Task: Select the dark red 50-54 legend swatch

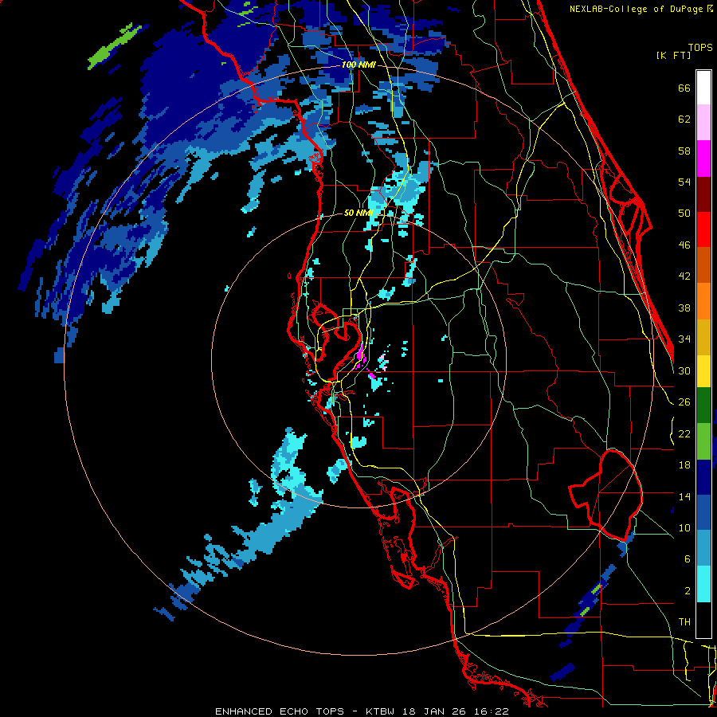Action: click(703, 194)
